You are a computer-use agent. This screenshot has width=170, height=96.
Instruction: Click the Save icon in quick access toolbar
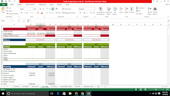pos(6,1)
